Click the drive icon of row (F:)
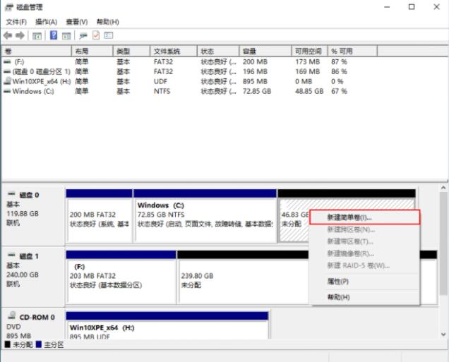Screen dimensions: 449x362 pyautogui.click(x=7, y=61)
